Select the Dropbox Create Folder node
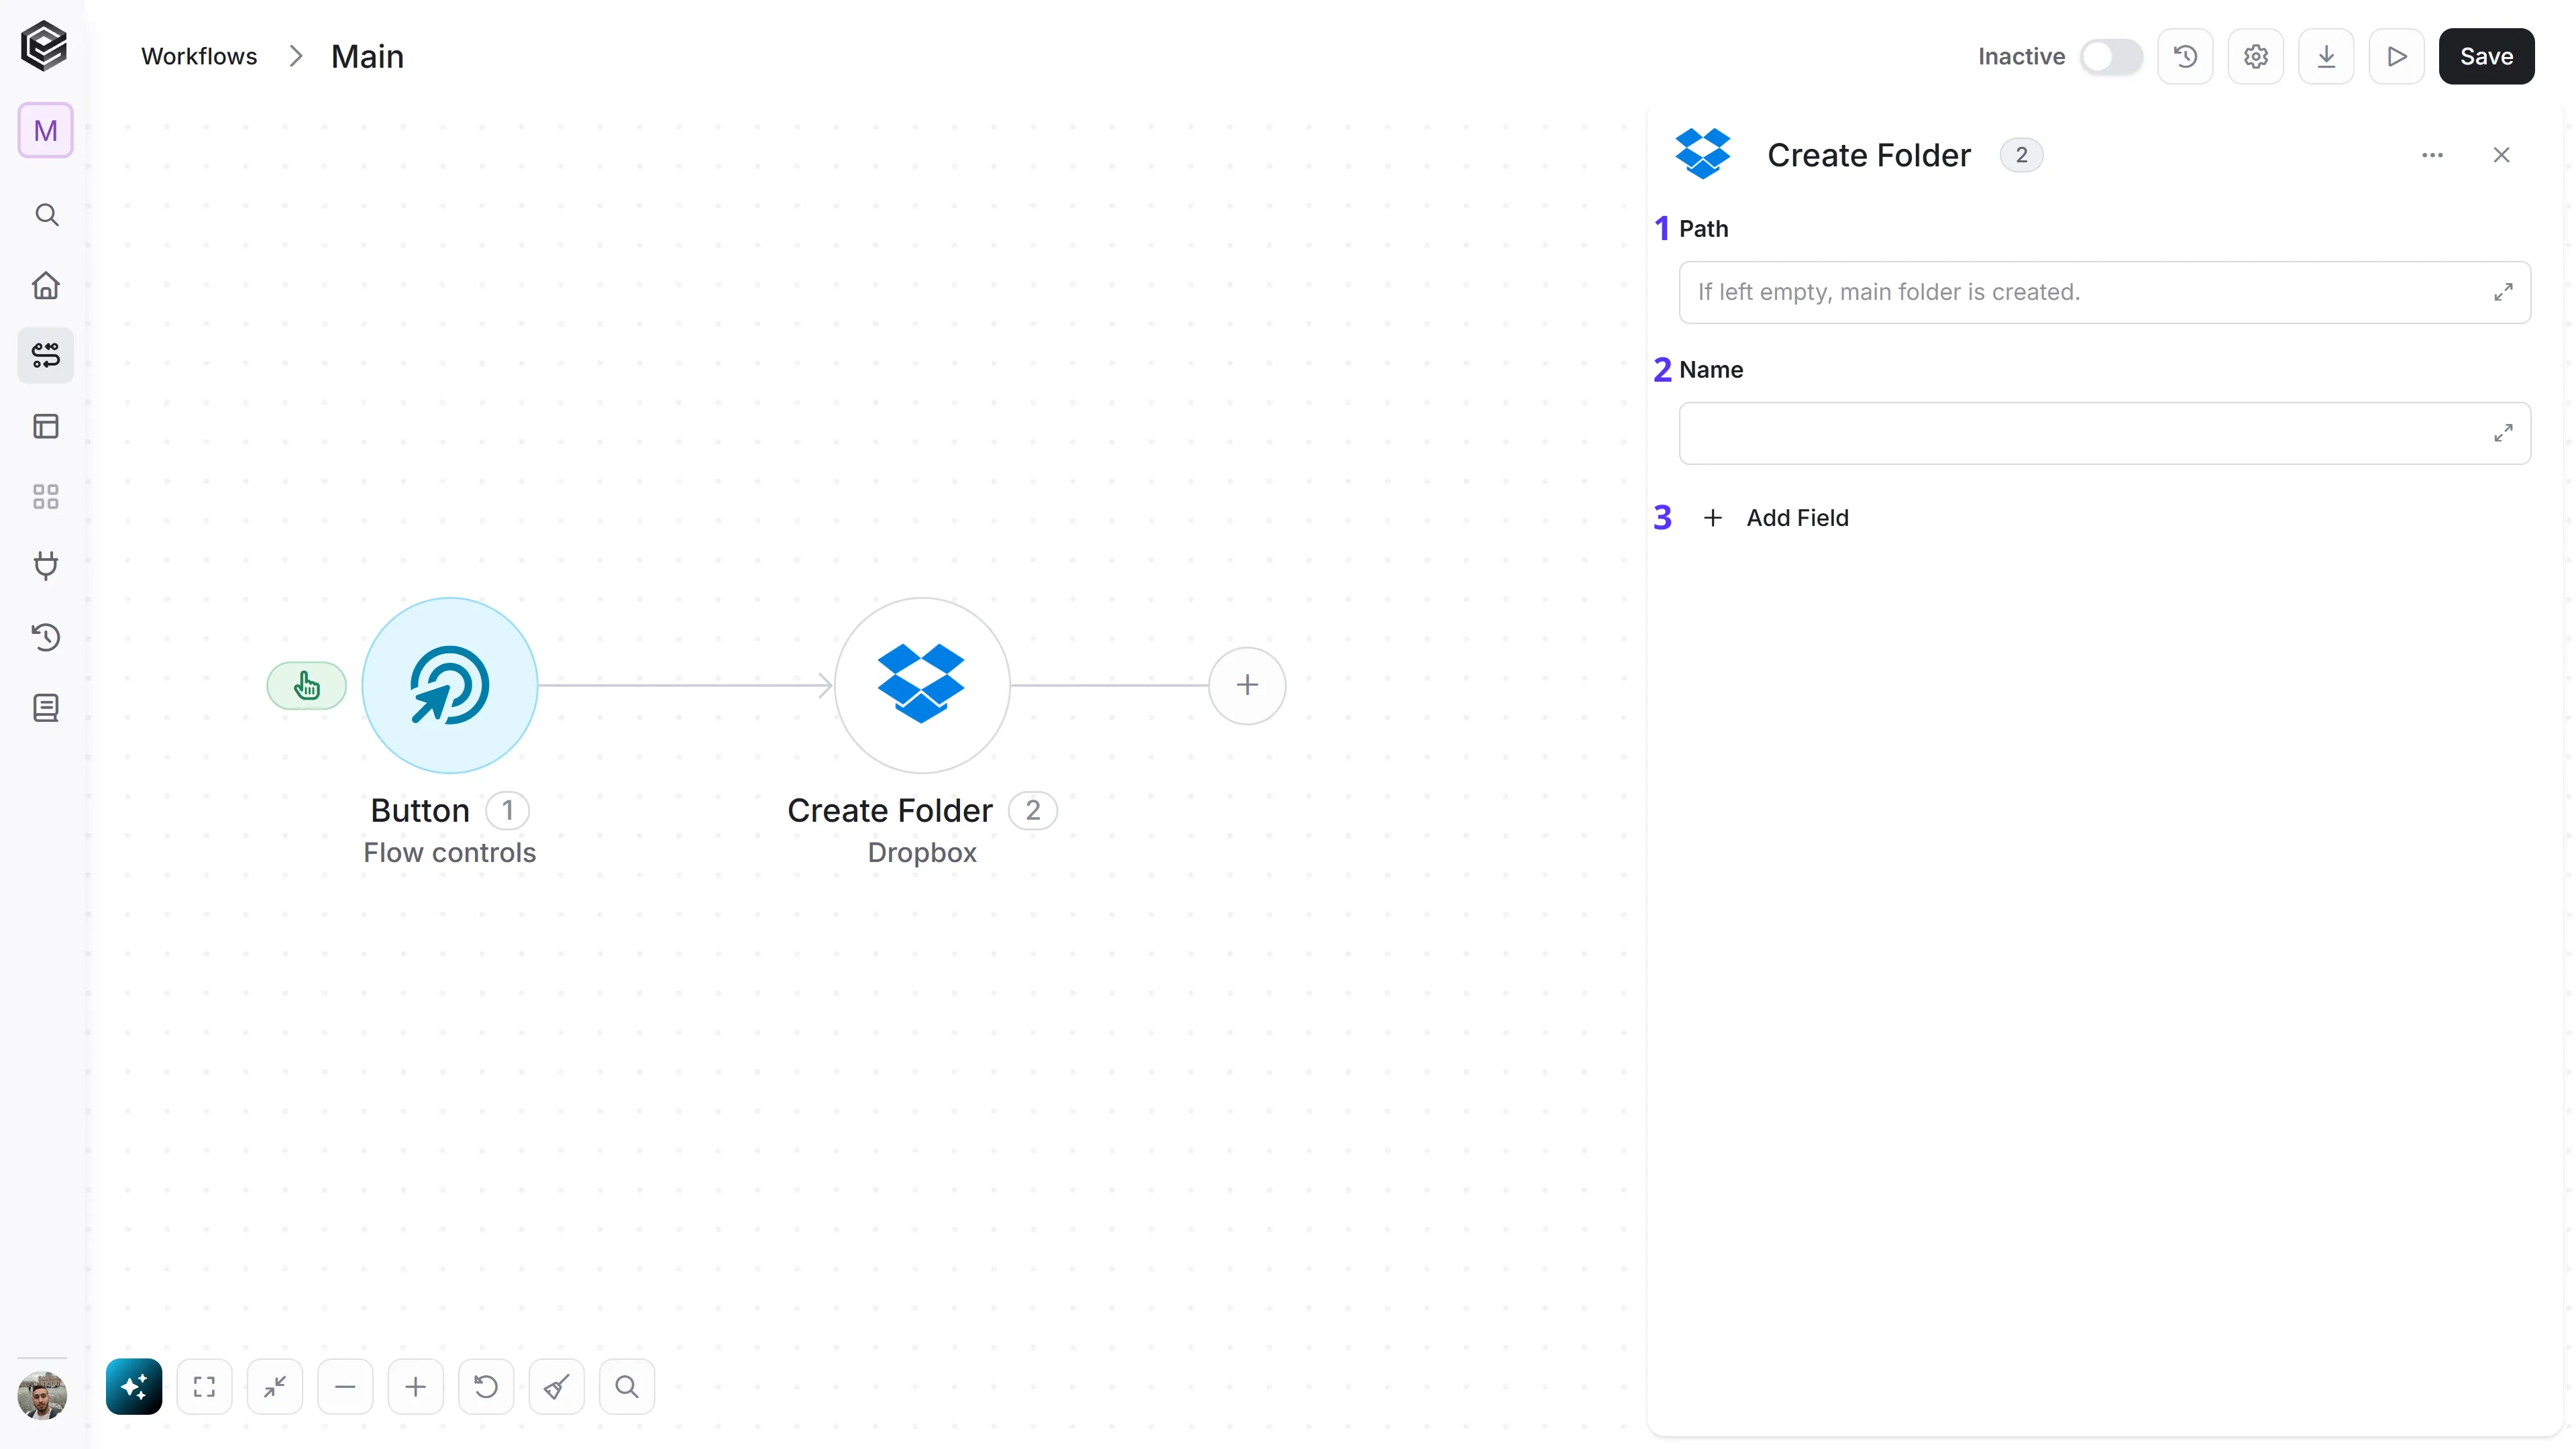2576x1449 pixels. [x=922, y=685]
